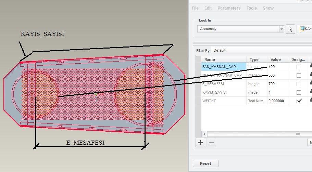Viewport: 312px width, 172px height.
Task: Sort by the Type column header
Action: [x=257, y=59]
